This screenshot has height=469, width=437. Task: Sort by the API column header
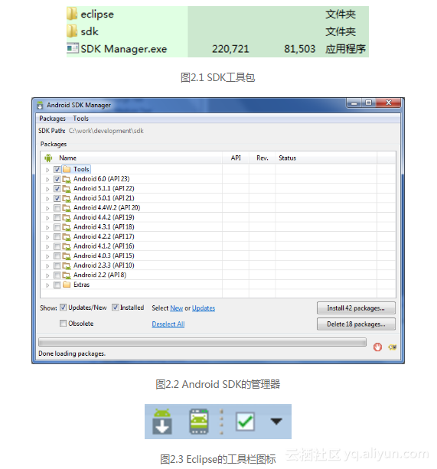pos(236,158)
